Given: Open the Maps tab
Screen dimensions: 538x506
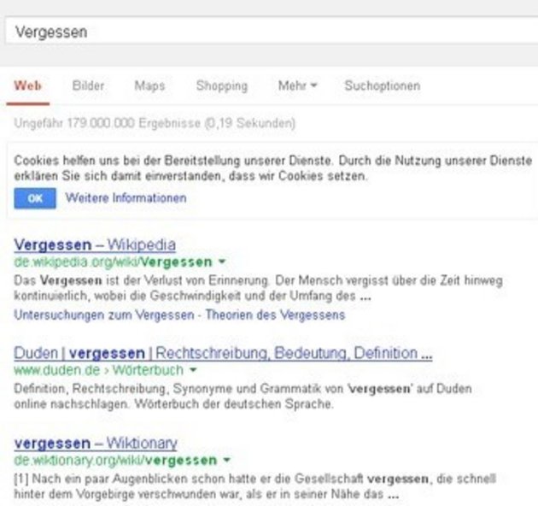Looking at the screenshot, I should tap(149, 86).
